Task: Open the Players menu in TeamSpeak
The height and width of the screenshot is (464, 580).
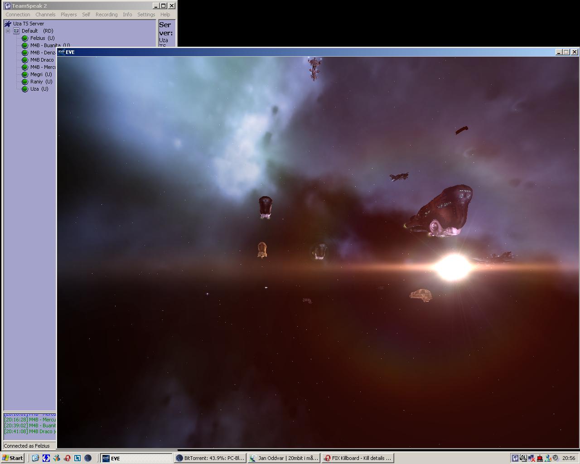Action: 69,14
